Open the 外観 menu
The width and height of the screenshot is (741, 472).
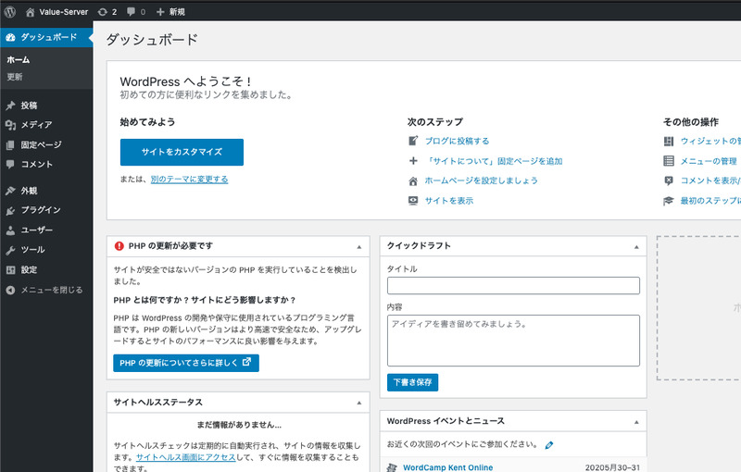(30, 191)
